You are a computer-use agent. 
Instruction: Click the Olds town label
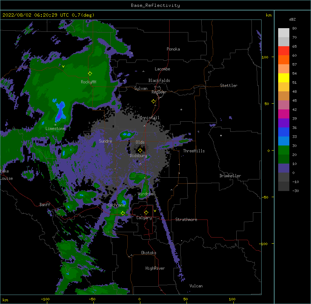[140, 142]
